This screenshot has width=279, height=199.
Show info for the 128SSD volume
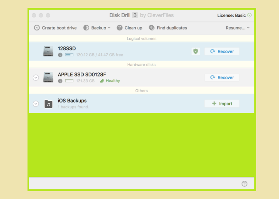point(60,55)
